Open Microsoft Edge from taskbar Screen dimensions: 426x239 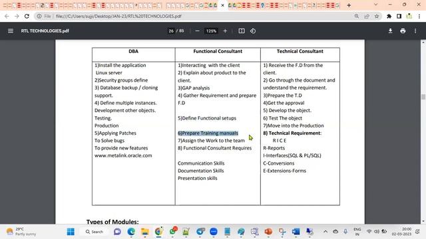[x=131, y=232]
